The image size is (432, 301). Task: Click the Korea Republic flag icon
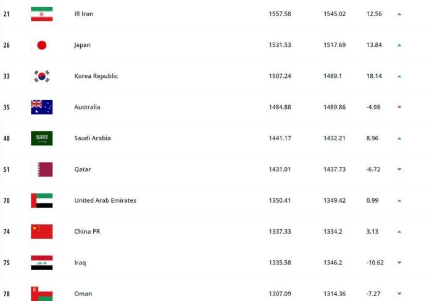[x=41, y=76]
